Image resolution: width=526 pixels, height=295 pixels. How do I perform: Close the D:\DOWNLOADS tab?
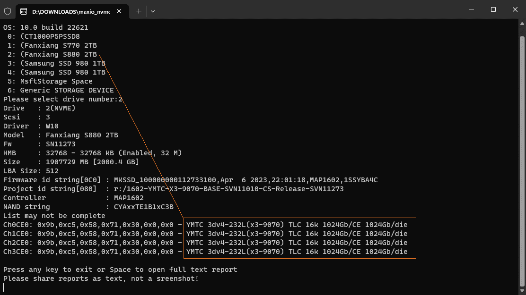(119, 11)
